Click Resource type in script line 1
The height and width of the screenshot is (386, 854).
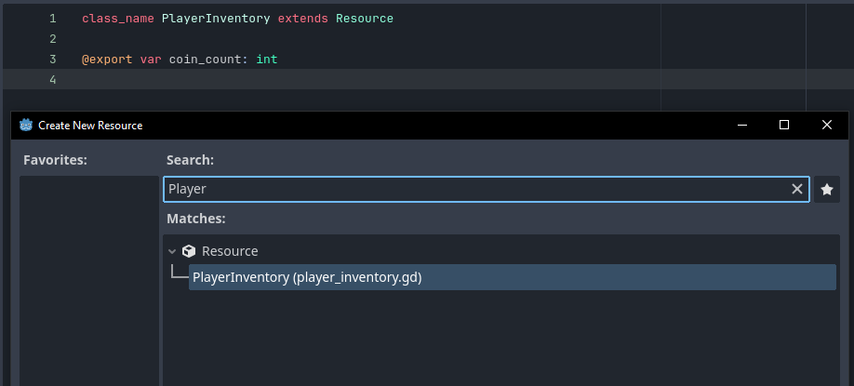(x=365, y=19)
